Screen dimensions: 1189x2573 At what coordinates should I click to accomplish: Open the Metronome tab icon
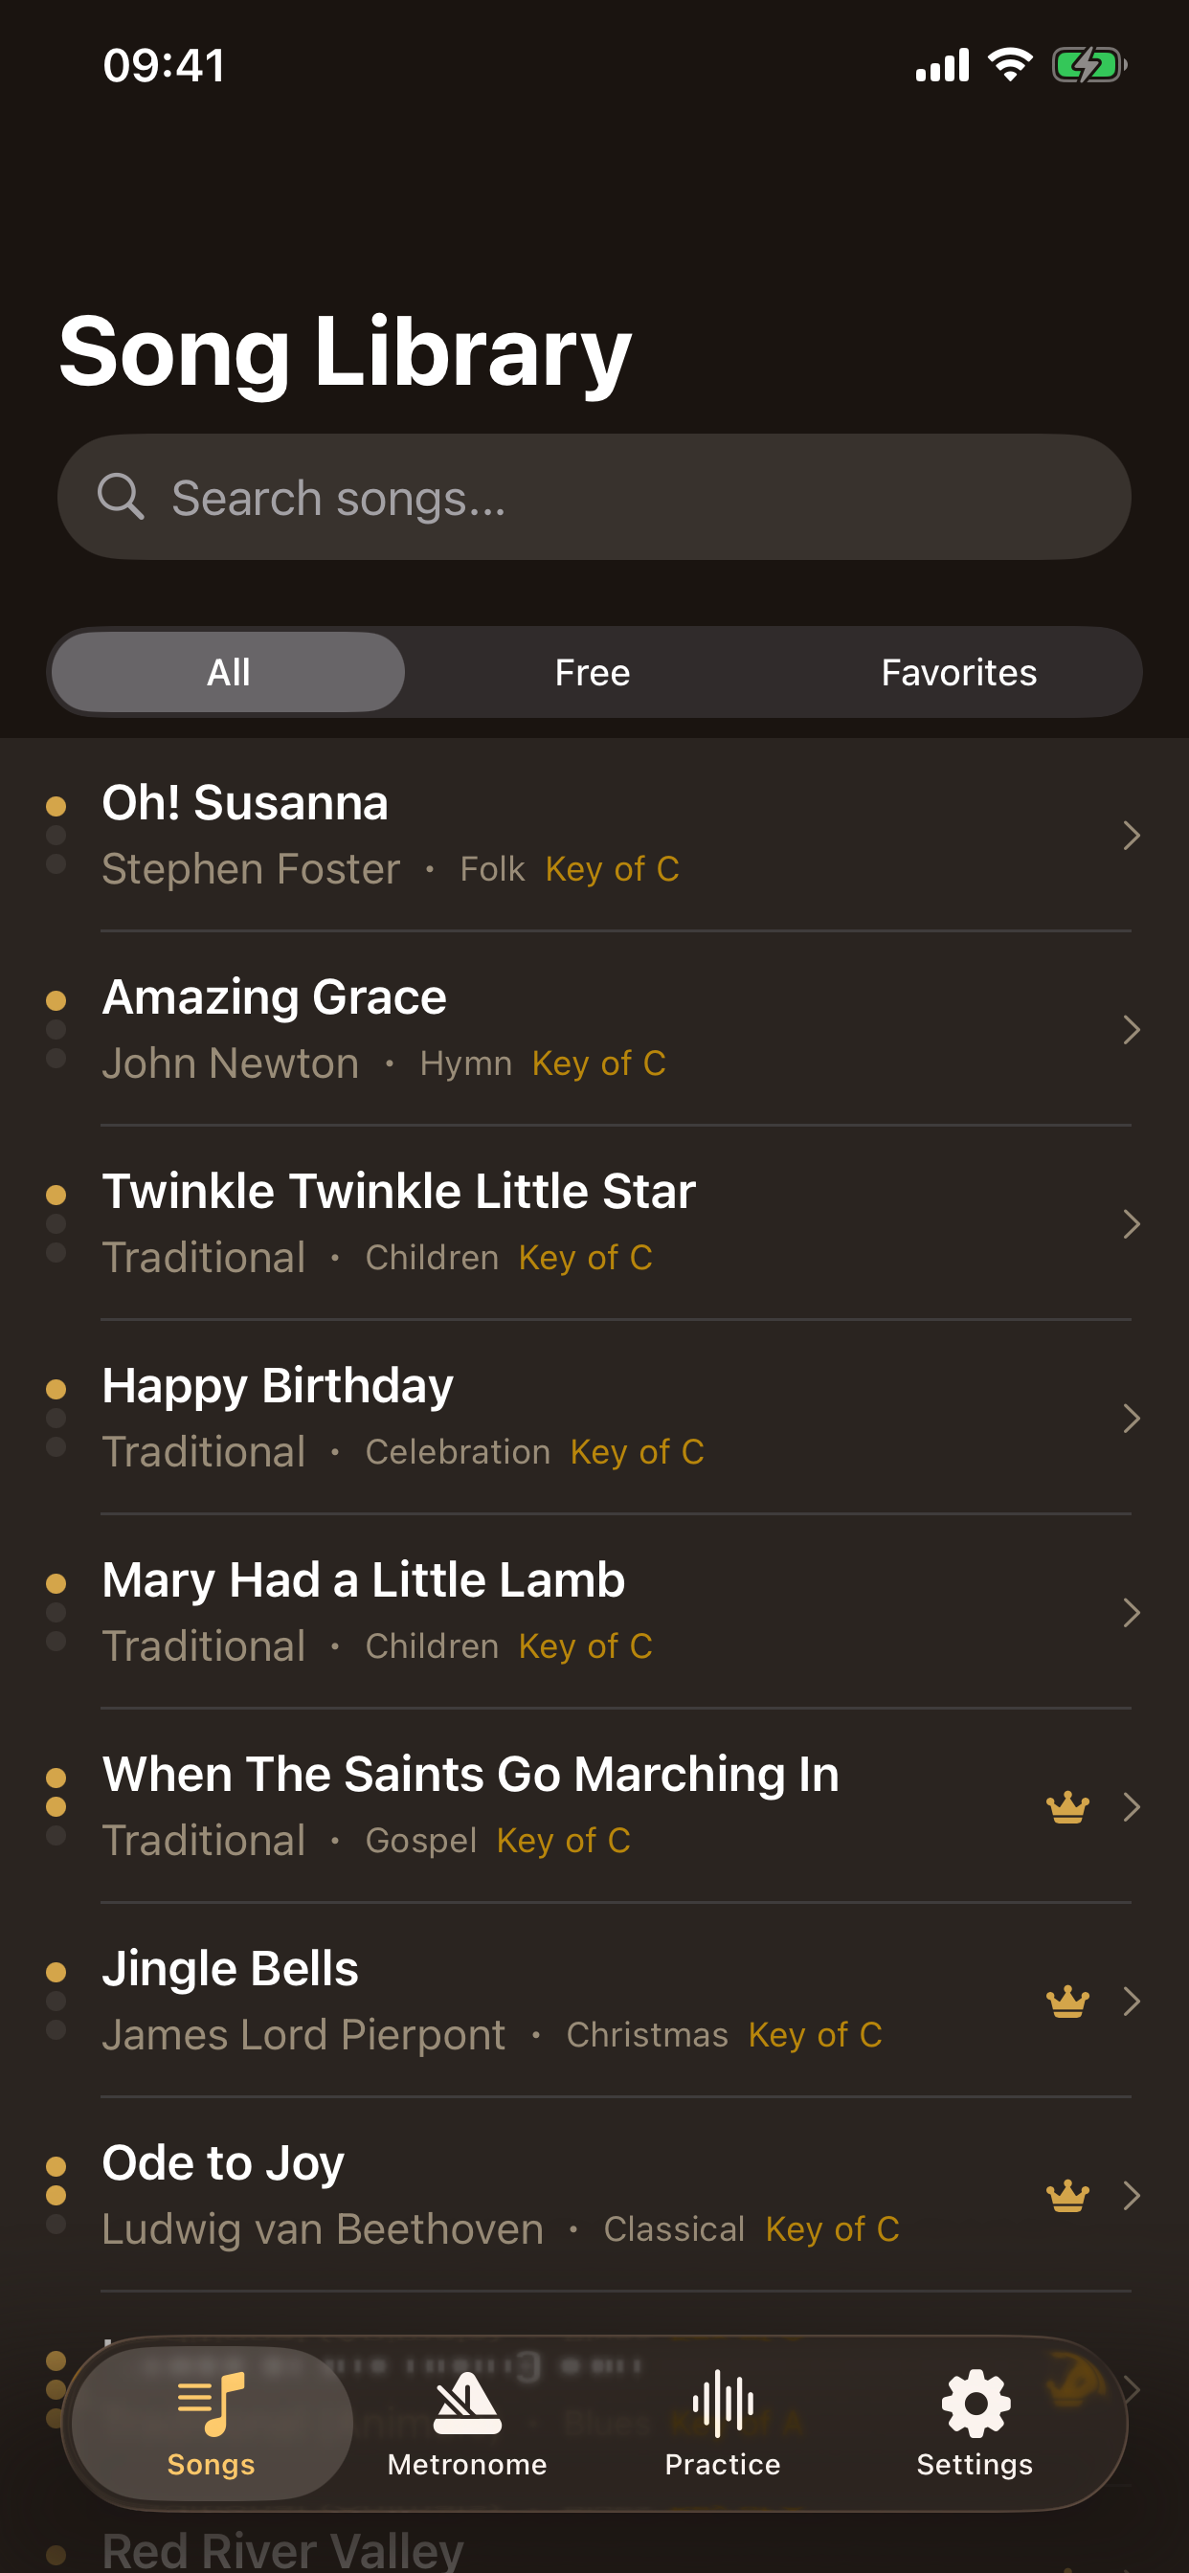(x=466, y=2405)
